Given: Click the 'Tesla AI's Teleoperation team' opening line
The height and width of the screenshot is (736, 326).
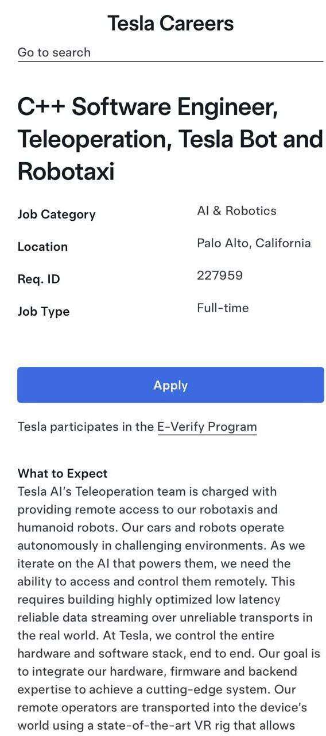Looking at the screenshot, I should pos(147,492).
